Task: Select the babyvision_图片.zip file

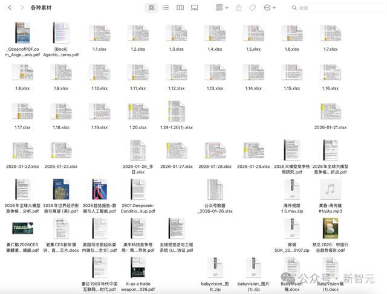Action: 215,267
